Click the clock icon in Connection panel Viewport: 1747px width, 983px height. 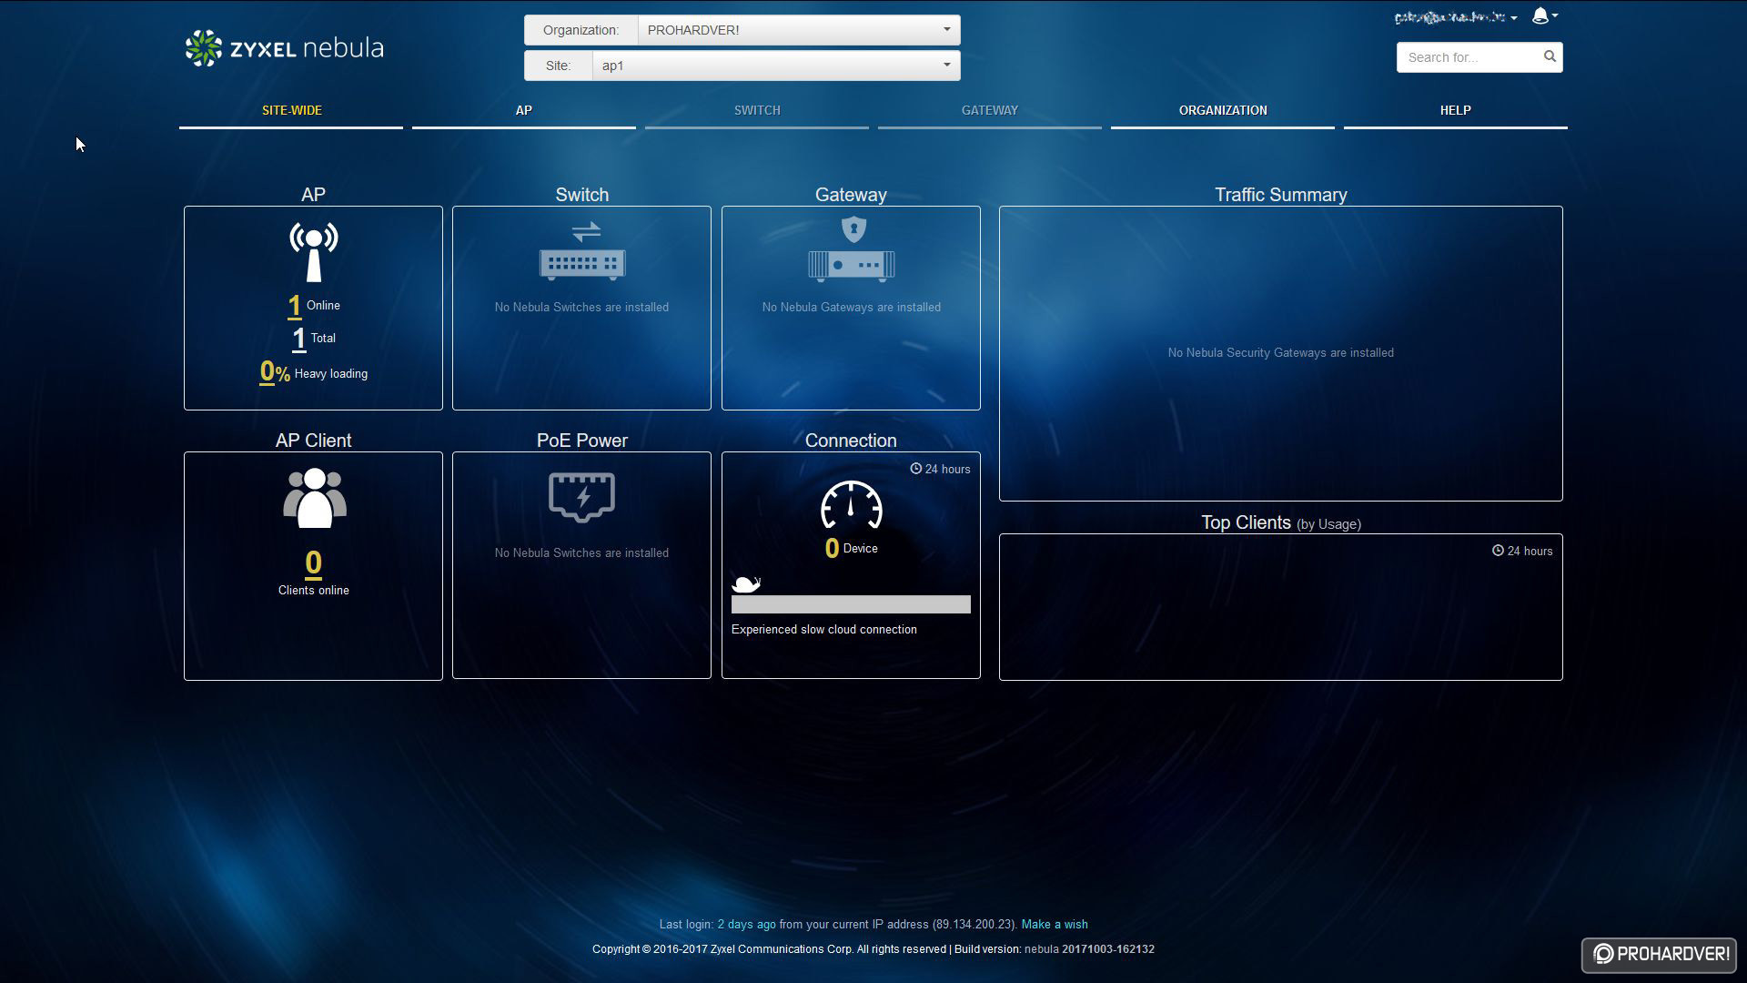[x=915, y=469]
